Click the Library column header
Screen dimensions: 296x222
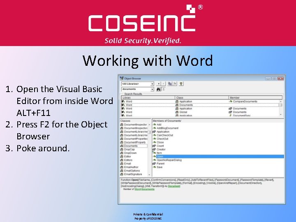pos(148,97)
